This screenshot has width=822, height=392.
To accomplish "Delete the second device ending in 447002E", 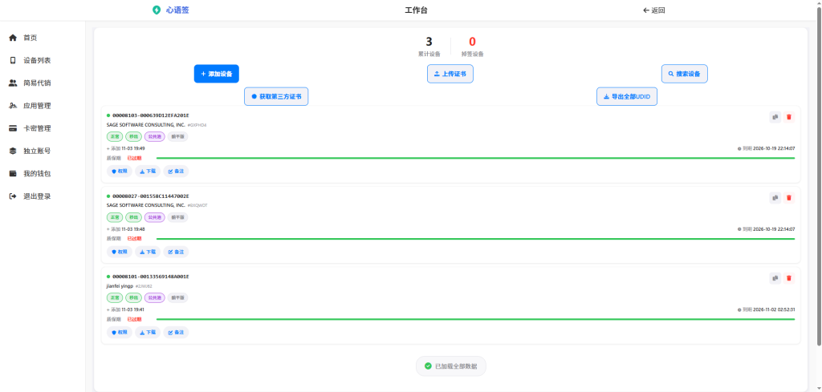I will point(788,198).
